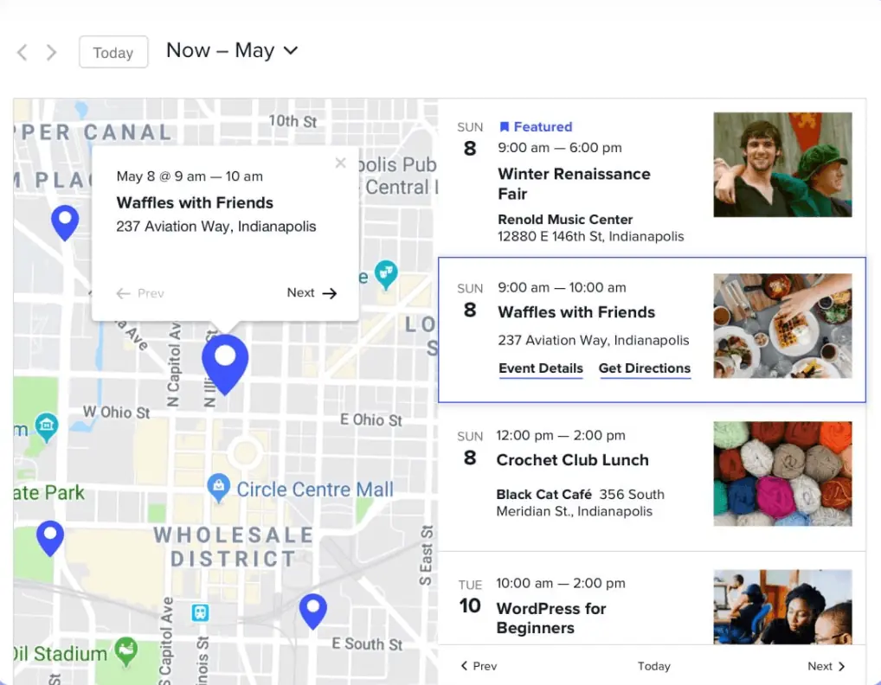Open Event Details for Waffles with Friends
Viewport: 881px width, 685px height.
tap(541, 368)
